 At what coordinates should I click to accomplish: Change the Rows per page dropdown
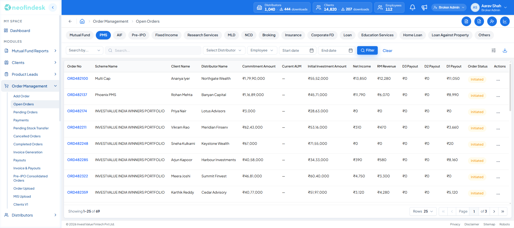point(423,211)
